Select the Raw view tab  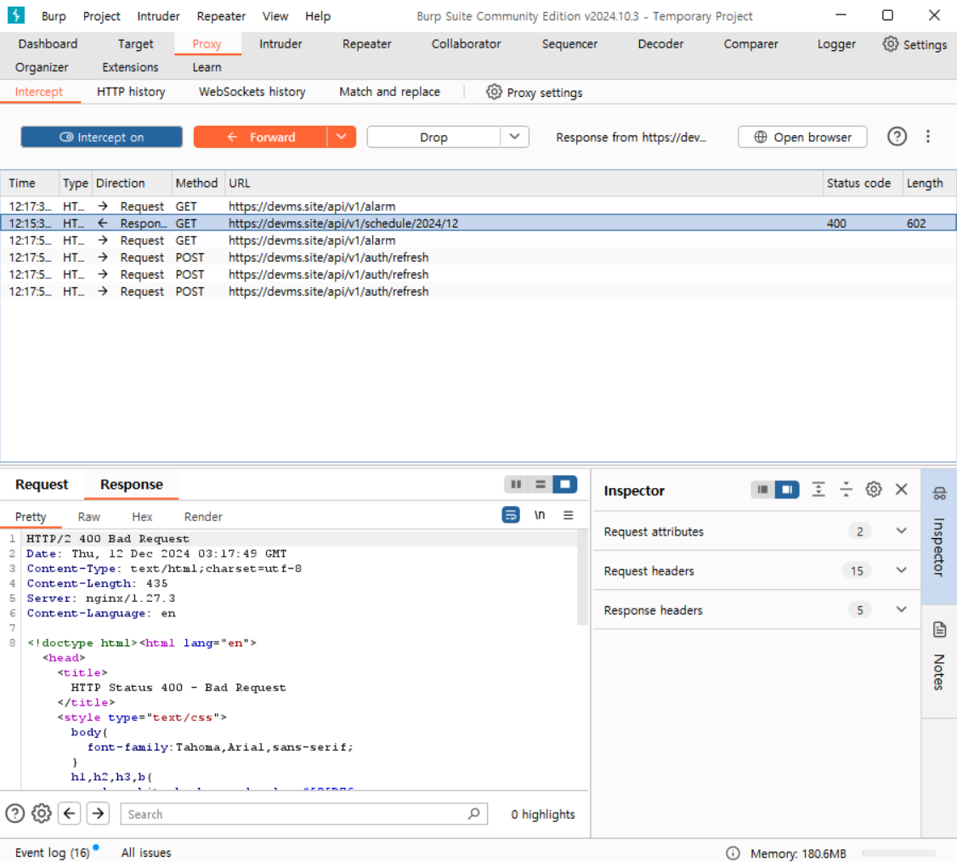(89, 517)
